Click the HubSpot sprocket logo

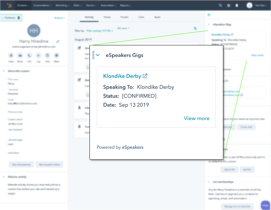(x=9, y=5)
